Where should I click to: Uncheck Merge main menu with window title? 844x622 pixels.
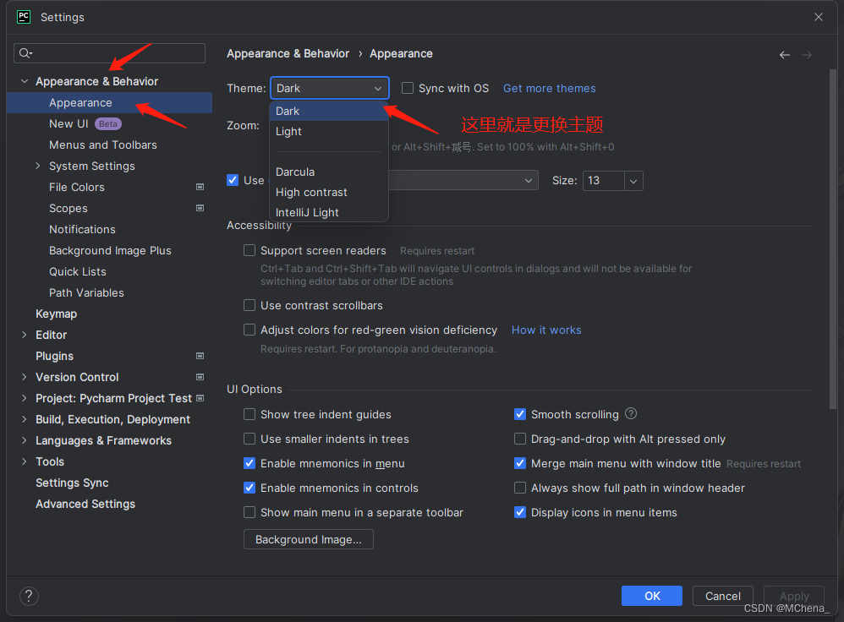(x=520, y=463)
